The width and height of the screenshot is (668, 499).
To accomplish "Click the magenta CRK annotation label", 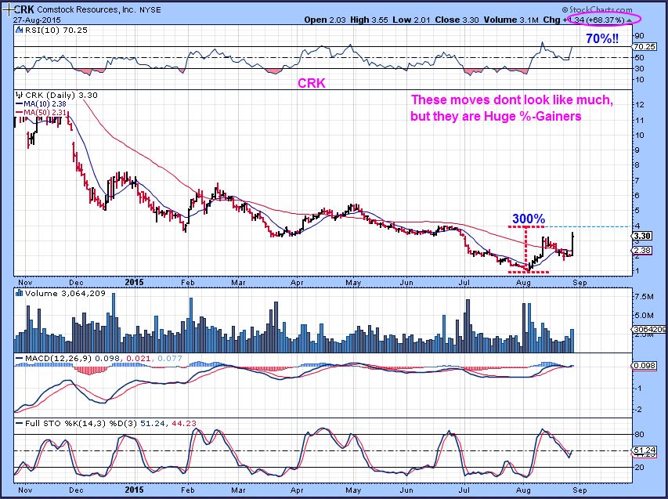I will (x=312, y=83).
